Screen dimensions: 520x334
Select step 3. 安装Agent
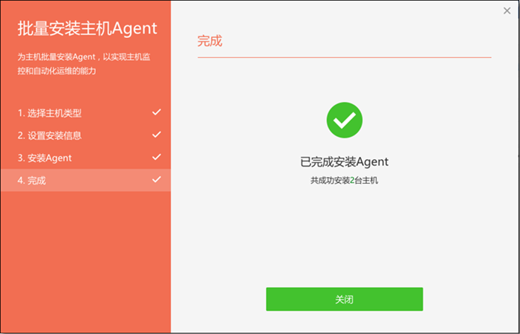click(85, 158)
